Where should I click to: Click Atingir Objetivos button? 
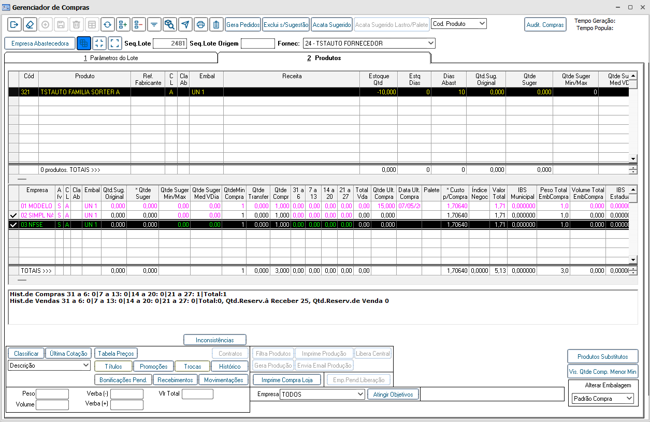pyautogui.click(x=393, y=395)
